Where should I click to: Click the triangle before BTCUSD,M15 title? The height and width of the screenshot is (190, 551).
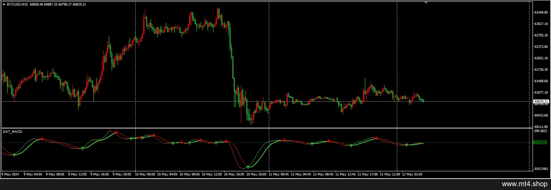[4, 5]
